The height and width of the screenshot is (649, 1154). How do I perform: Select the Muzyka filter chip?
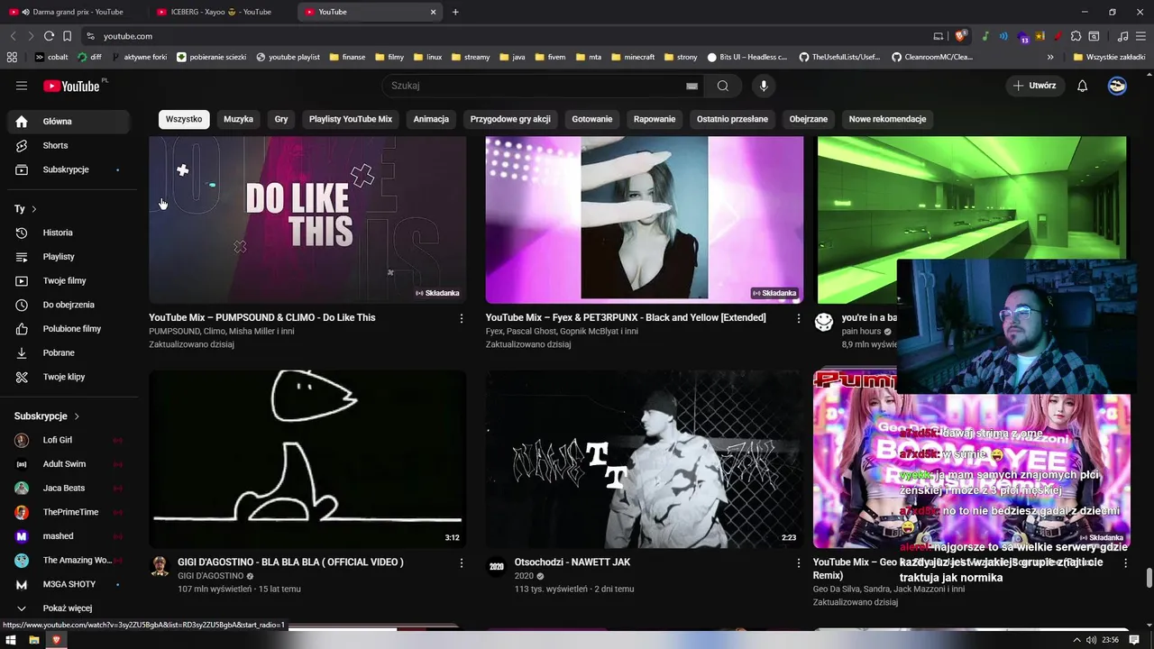pos(239,119)
